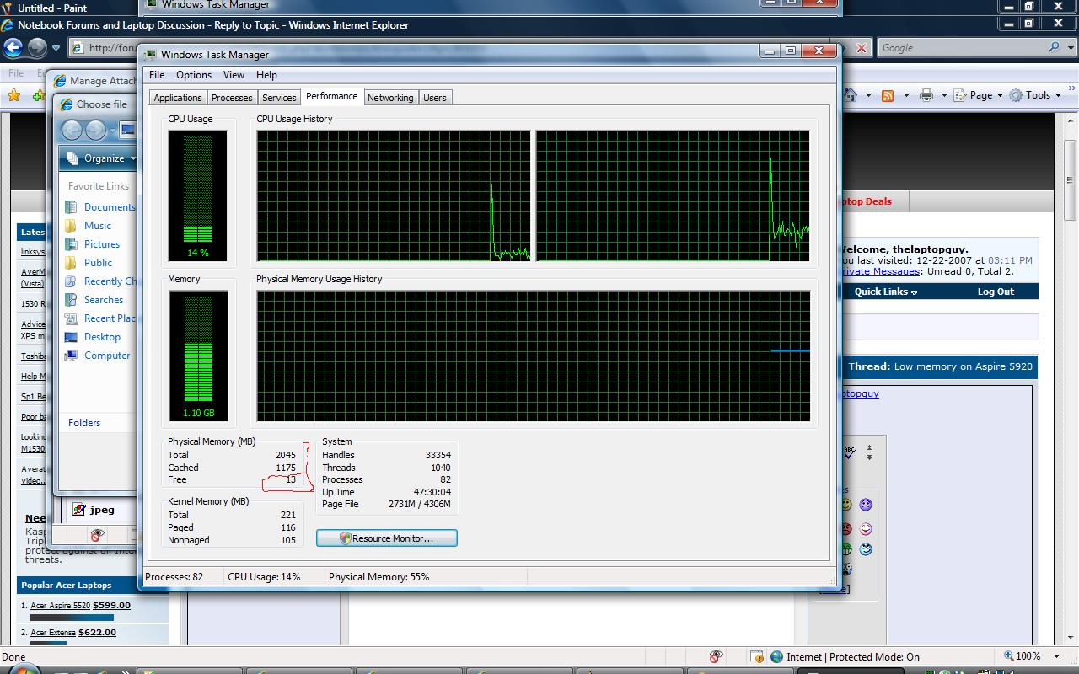The image size is (1079, 674).
Task: Click the popup blocker icon in IE status bar
Action: pos(716,656)
